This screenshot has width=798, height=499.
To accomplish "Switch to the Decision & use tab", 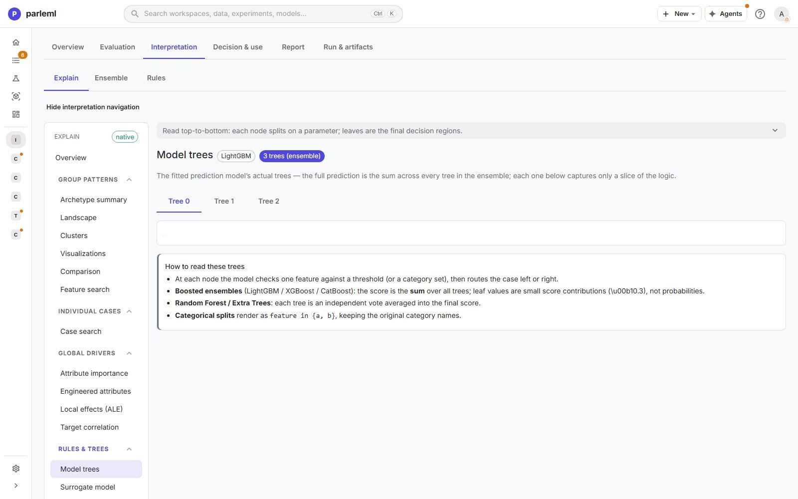I will [238, 47].
